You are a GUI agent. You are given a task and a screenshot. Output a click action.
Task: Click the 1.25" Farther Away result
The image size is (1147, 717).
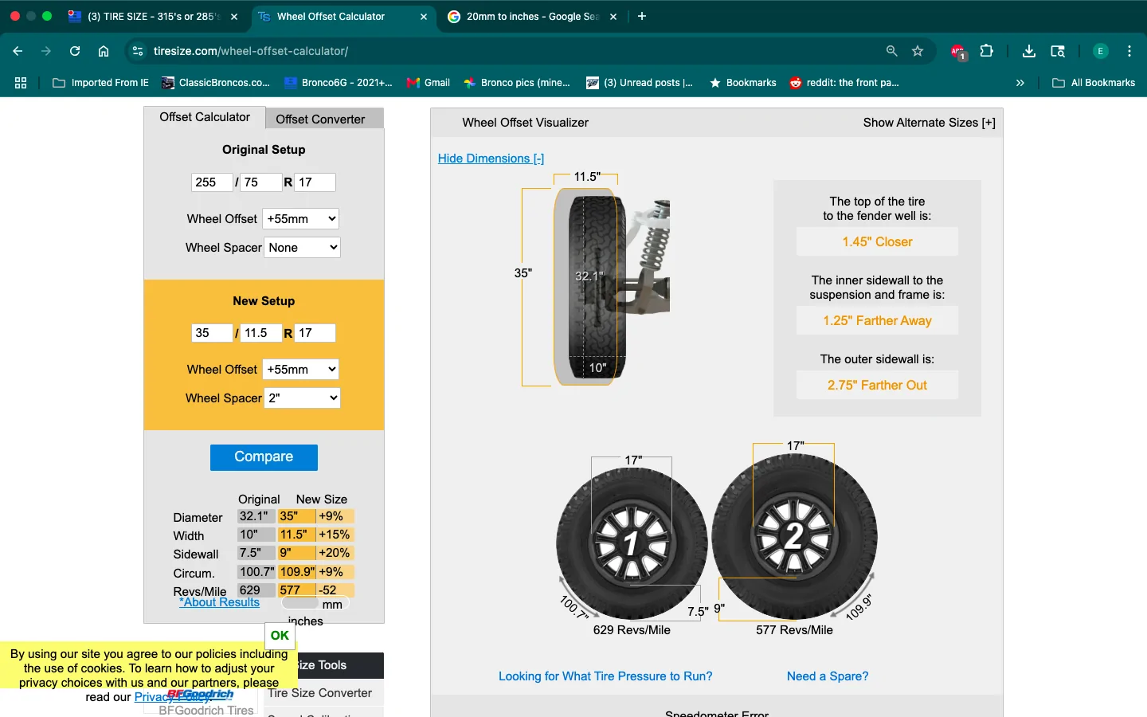877,321
